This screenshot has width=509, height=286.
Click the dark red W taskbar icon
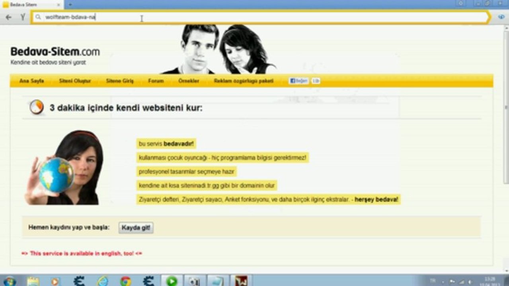[x=241, y=281]
